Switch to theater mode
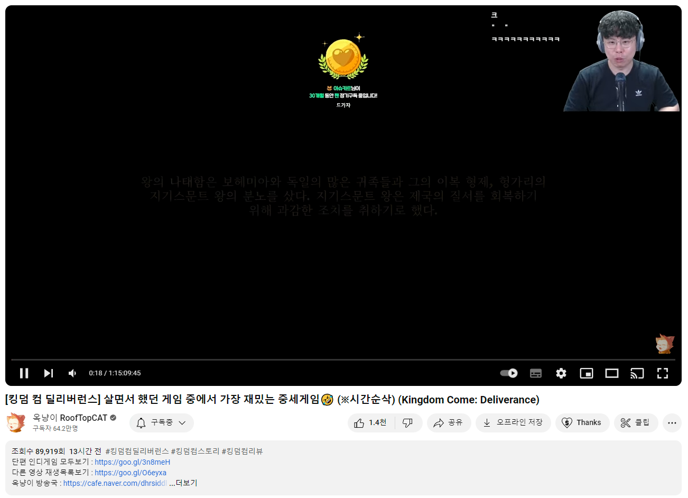 click(x=612, y=373)
